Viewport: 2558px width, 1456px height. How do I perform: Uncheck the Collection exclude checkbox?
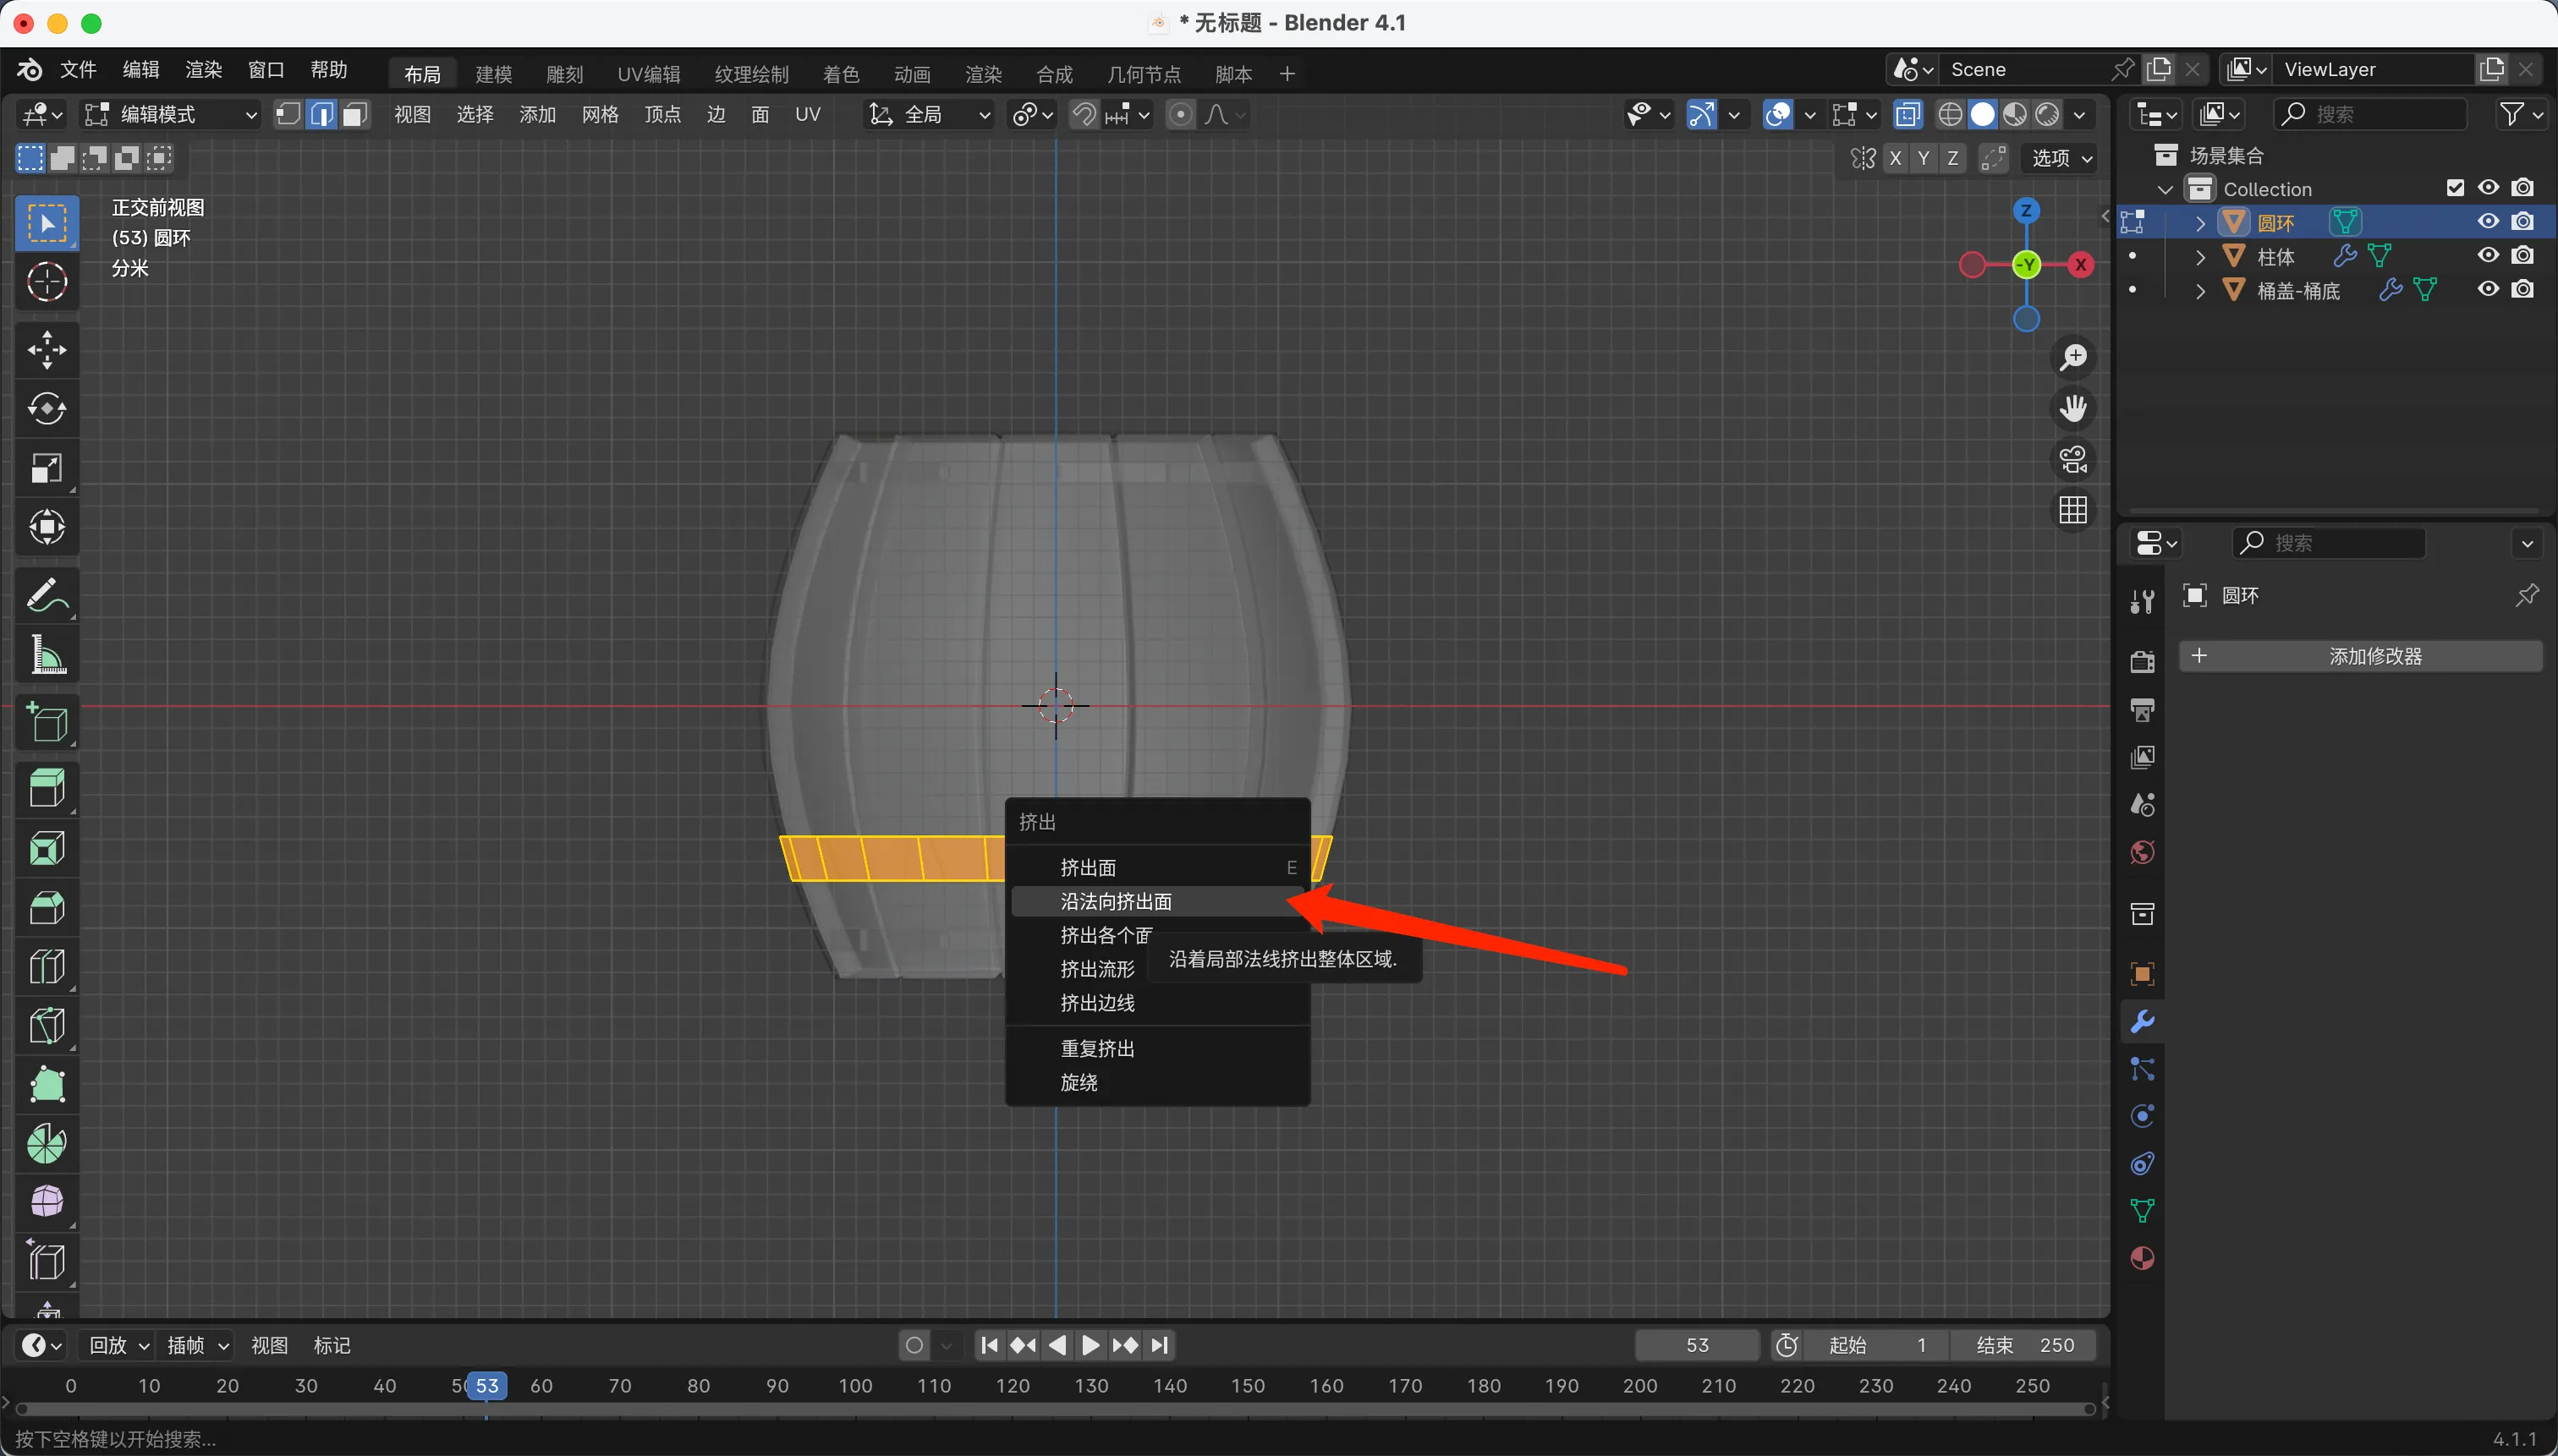tap(2455, 188)
